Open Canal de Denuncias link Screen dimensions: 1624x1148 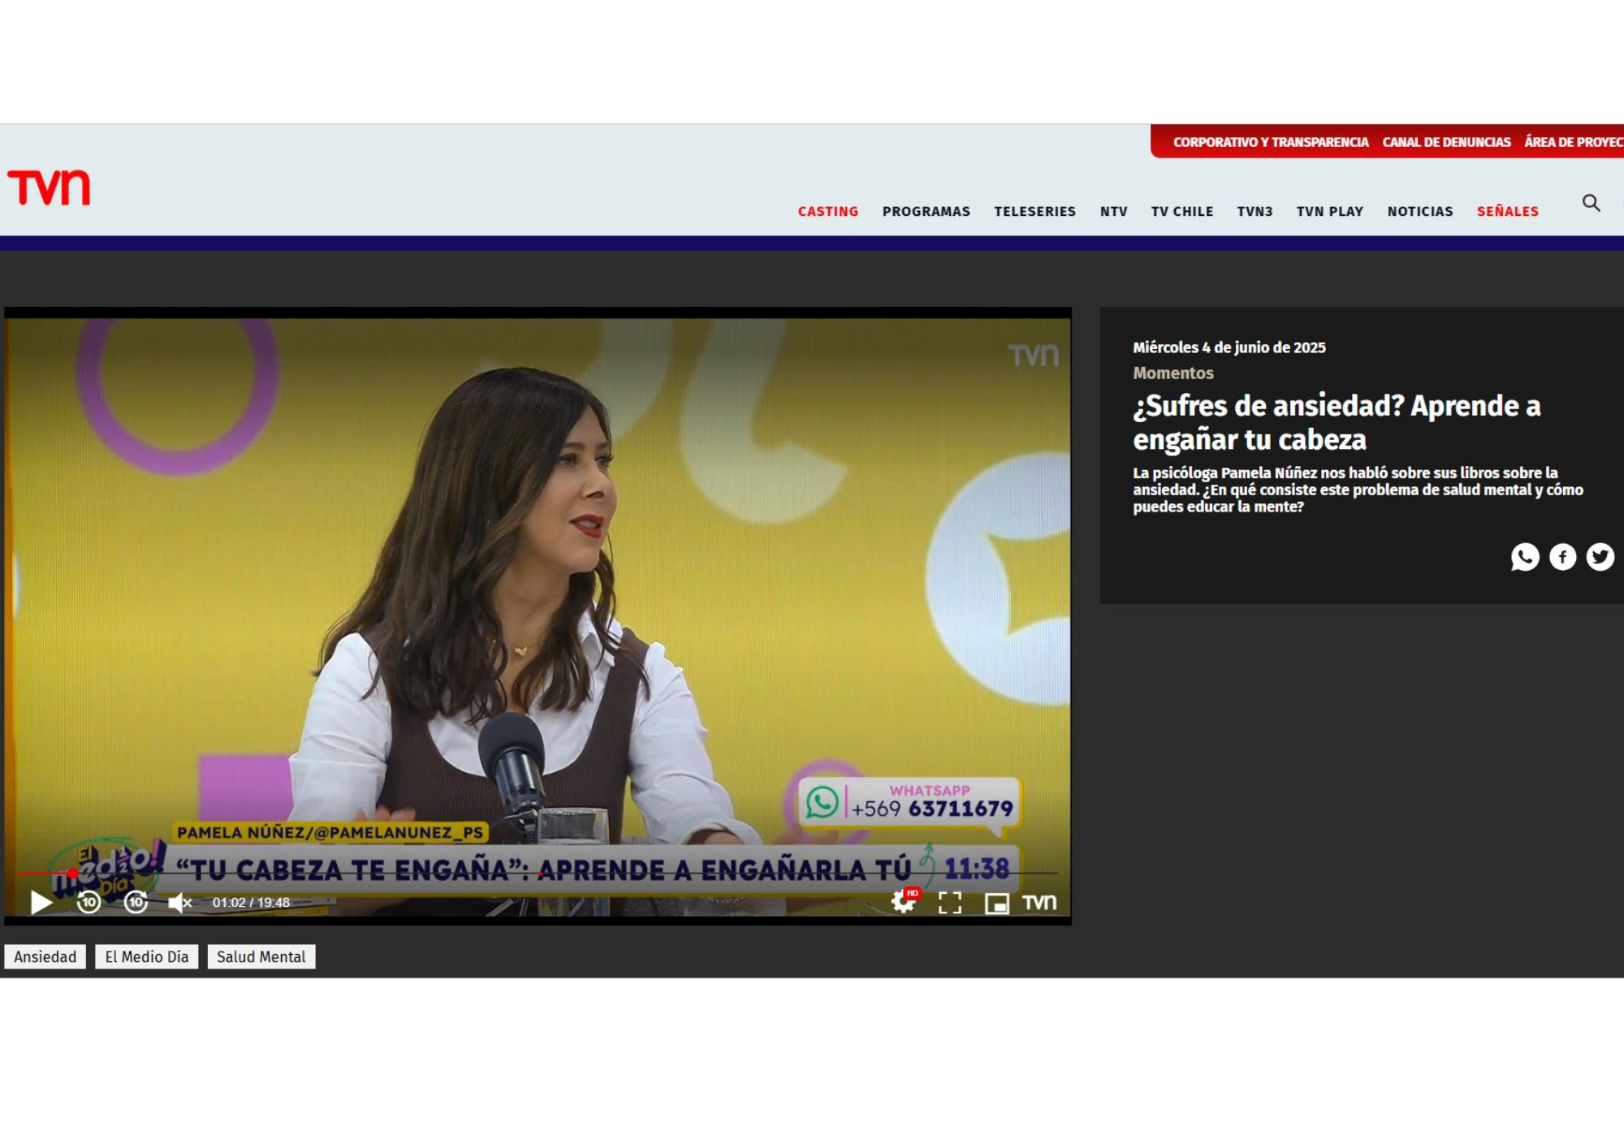tap(1446, 142)
